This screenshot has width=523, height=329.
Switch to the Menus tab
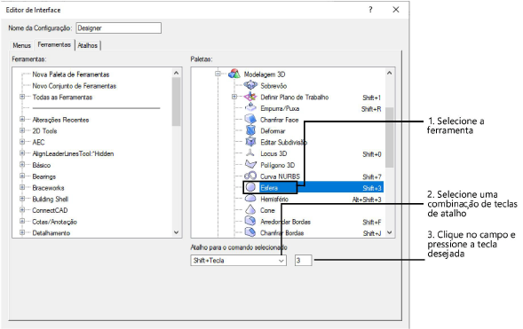point(21,45)
